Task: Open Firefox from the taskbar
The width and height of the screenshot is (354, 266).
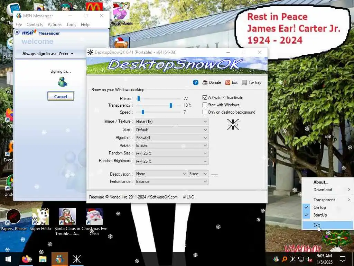Action: (x=27, y=259)
